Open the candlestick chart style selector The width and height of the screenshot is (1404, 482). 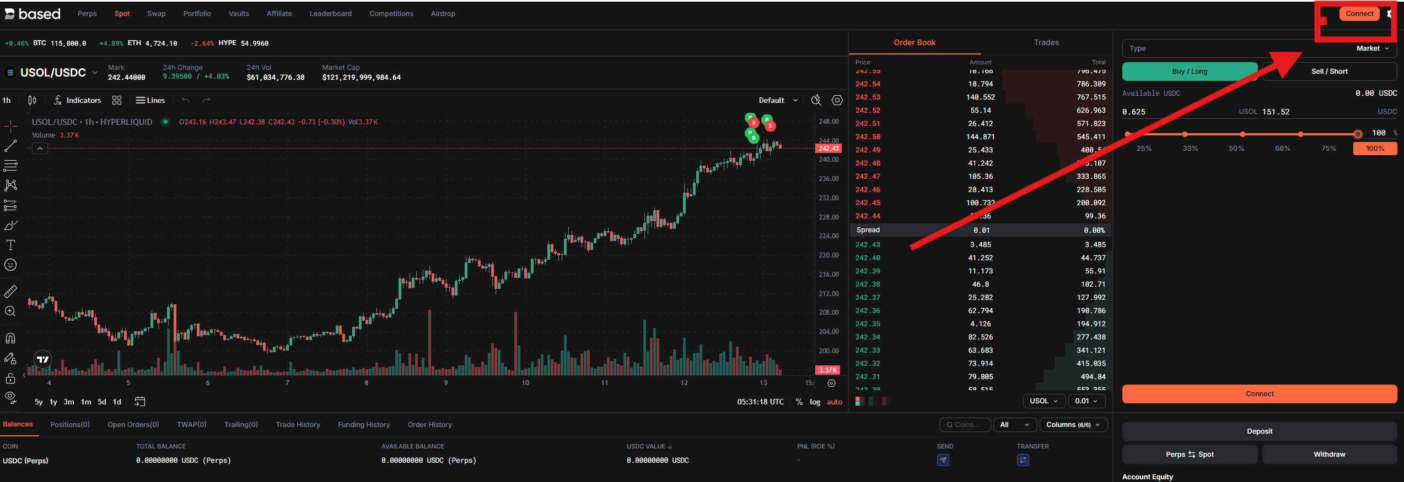32,100
